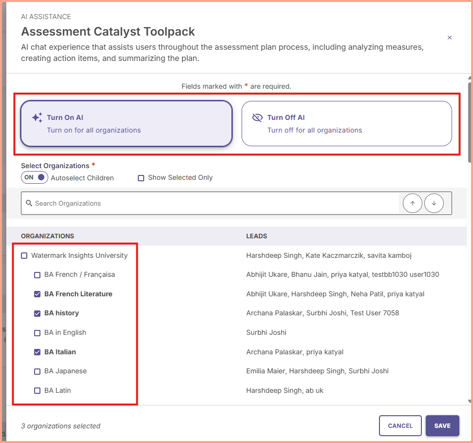
Task: Click '3 organizations selected' status text
Action: (x=60, y=426)
